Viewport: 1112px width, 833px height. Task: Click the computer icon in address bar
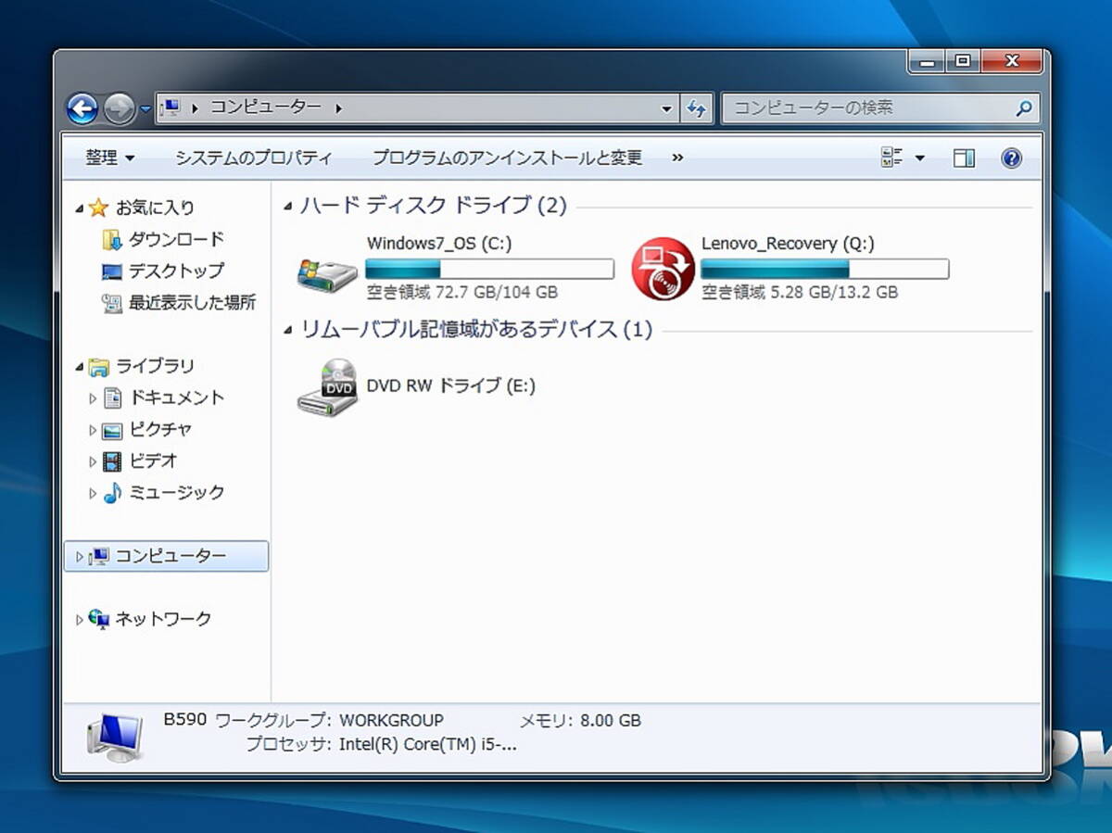[x=170, y=107]
